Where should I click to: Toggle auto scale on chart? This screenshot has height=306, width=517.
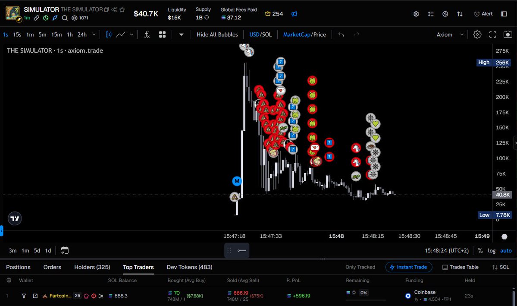pyautogui.click(x=506, y=251)
